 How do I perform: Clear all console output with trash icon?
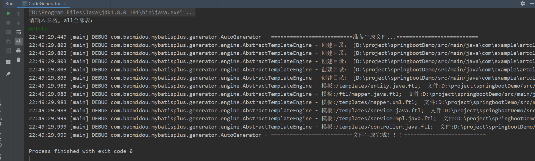pos(19,60)
